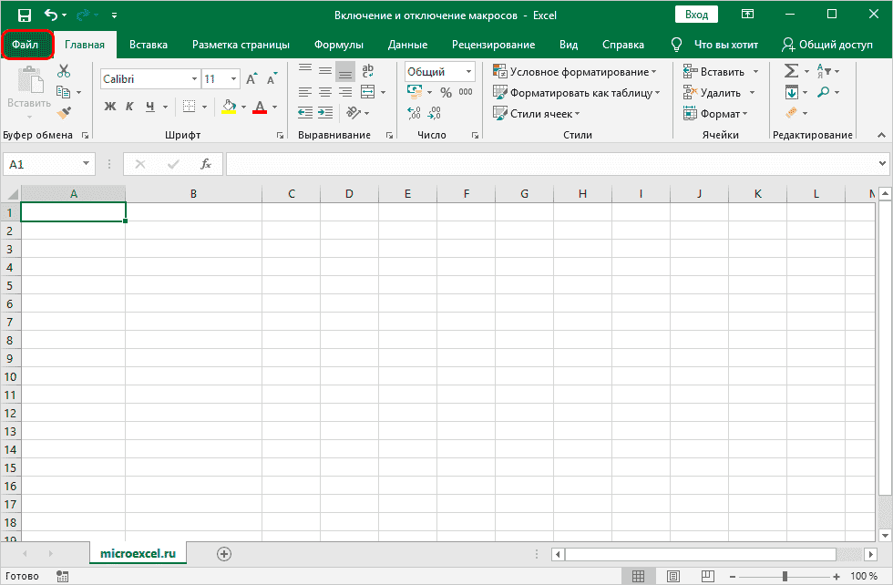Viewport: 893px width, 585px height.
Task: Open the Файл tab
Action: pos(27,45)
